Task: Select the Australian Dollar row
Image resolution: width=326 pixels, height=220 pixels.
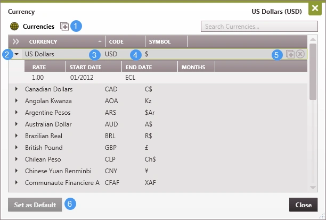Action: (x=48, y=124)
